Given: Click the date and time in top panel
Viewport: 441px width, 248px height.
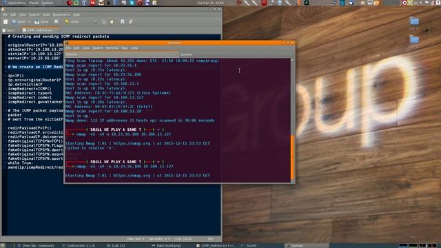Looking at the screenshot, I should (x=210, y=3).
